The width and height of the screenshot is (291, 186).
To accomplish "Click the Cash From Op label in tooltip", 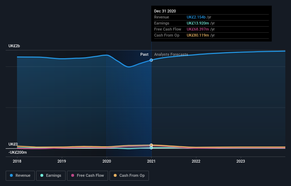I will click(x=167, y=35).
